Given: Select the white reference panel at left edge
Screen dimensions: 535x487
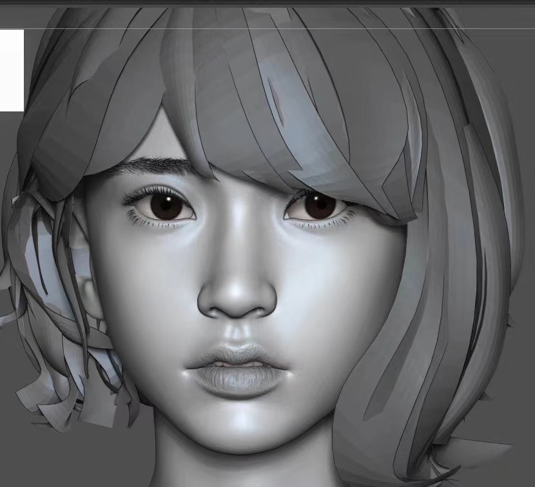Looking at the screenshot, I should coord(12,70).
